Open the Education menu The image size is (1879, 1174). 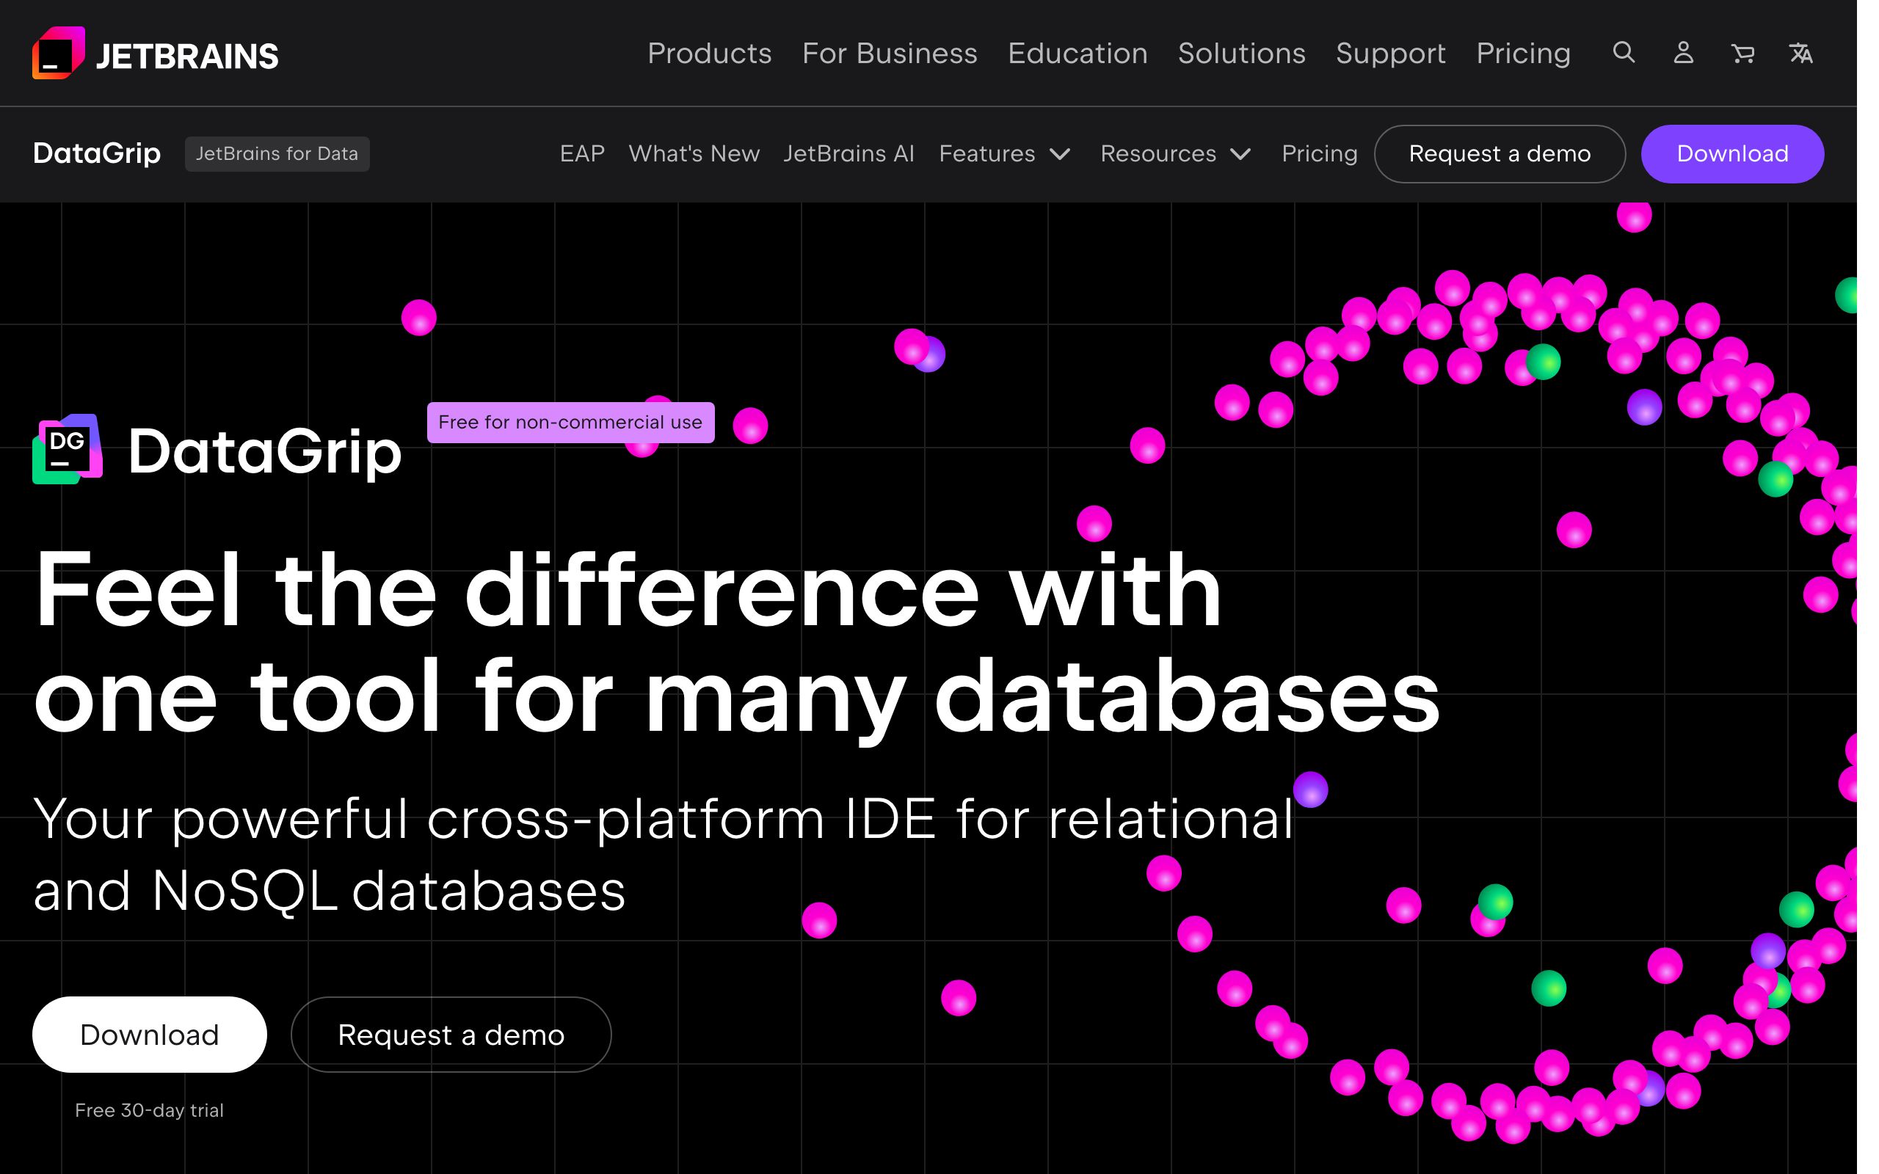click(x=1077, y=53)
